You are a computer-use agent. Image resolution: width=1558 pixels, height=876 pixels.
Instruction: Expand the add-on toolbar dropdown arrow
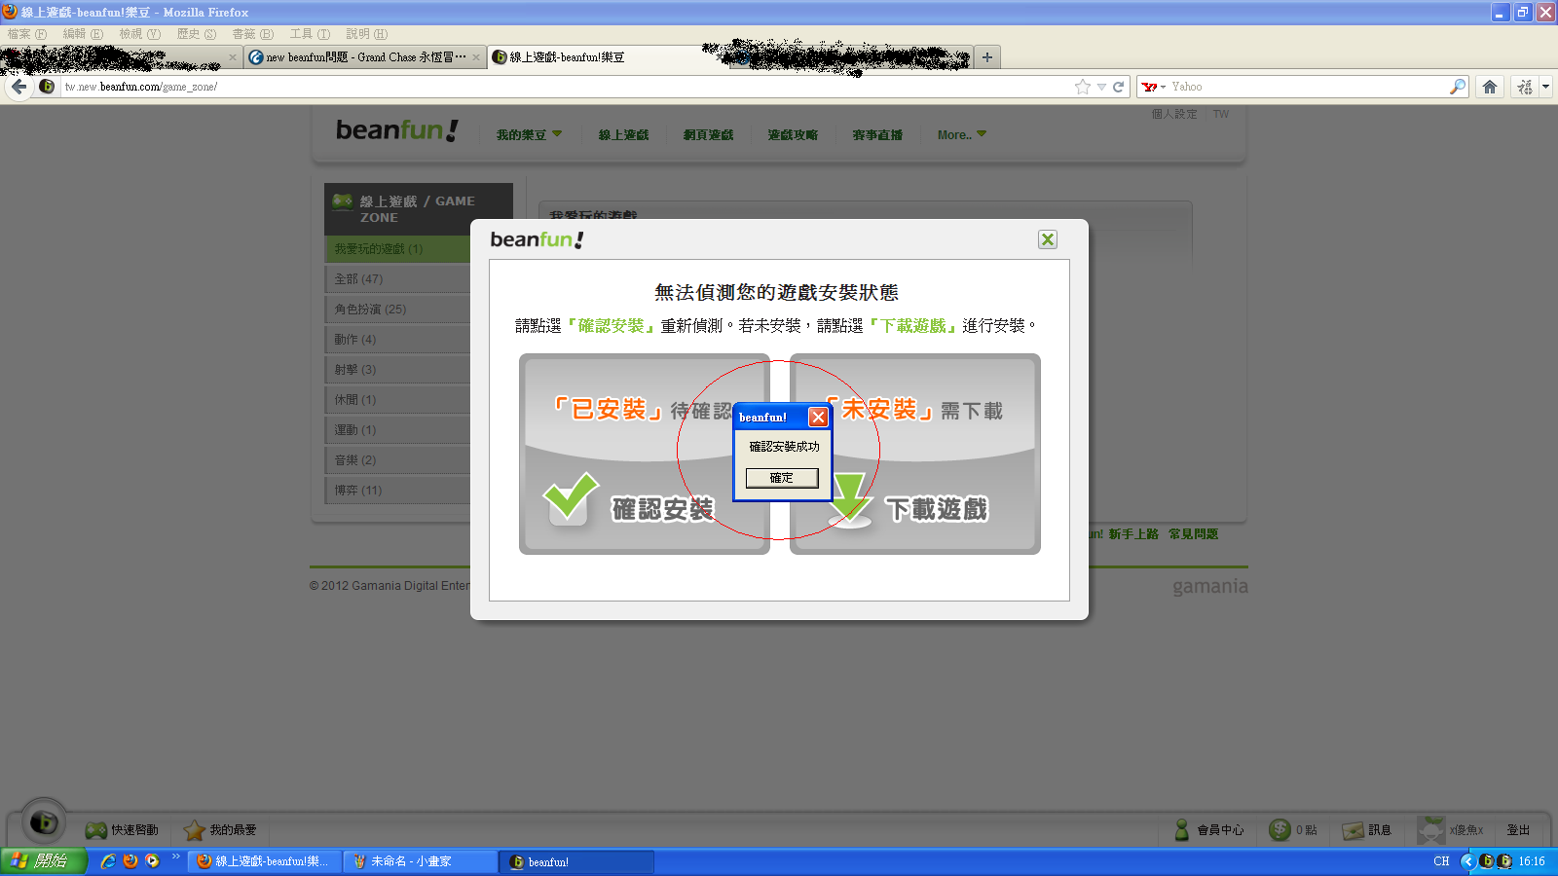[1545, 87]
